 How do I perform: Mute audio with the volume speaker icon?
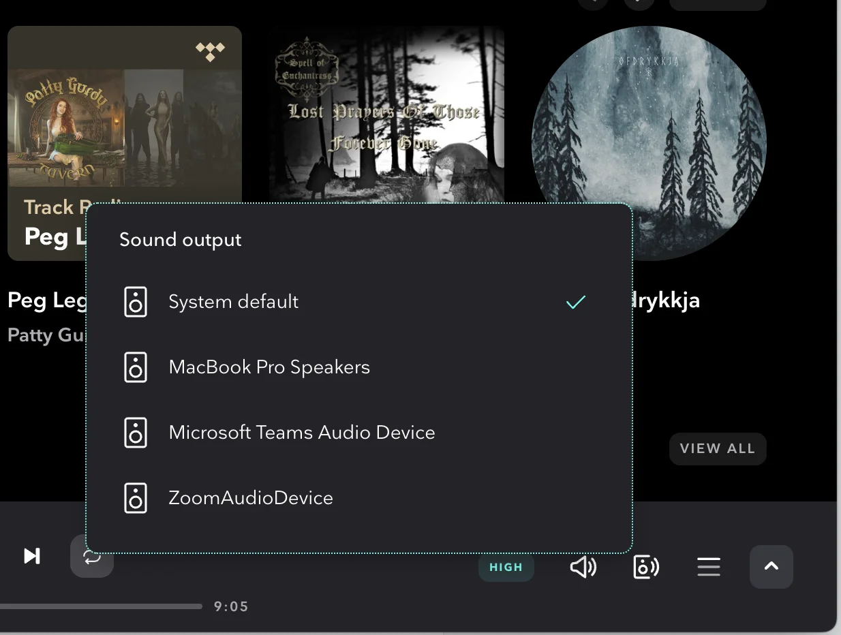coord(583,567)
